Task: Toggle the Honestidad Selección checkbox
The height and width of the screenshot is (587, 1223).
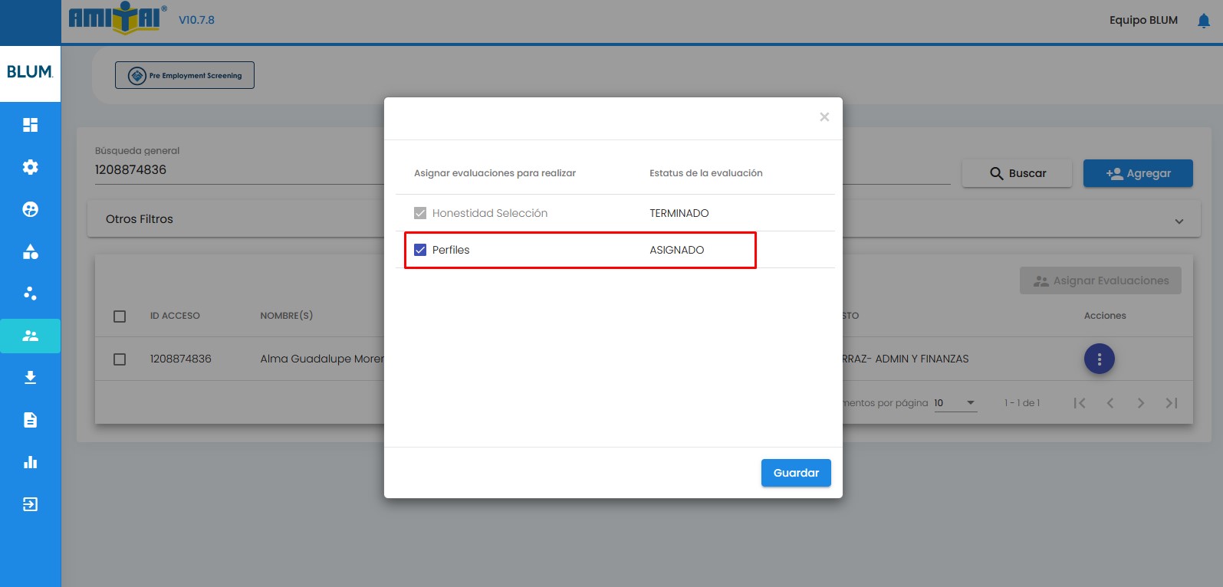Action: (x=420, y=213)
